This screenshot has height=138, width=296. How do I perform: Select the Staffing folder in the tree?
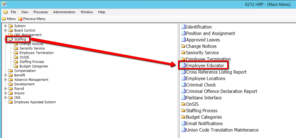point(20,39)
